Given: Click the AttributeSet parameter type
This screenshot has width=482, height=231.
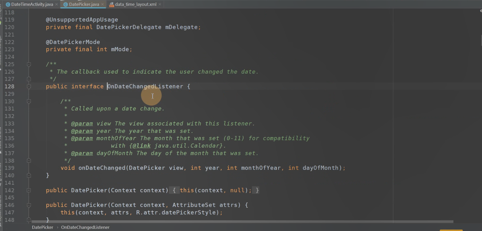Looking at the screenshot, I should [194, 205].
